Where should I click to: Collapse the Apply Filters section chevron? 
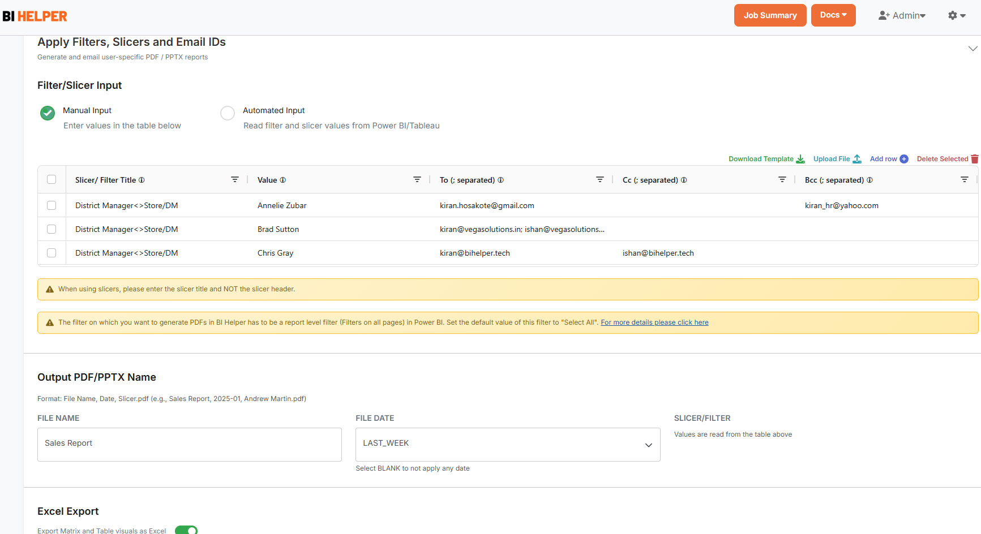(973, 49)
